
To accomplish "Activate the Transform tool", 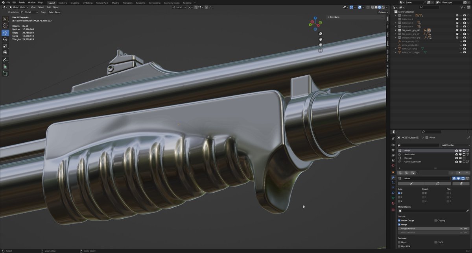I will click(5, 52).
